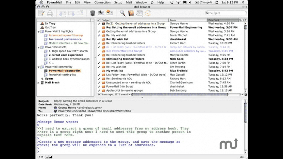Select the Advanced spam filtering folder
Image resolution: width=283 pixels, height=159 pixels.
tap(66, 35)
